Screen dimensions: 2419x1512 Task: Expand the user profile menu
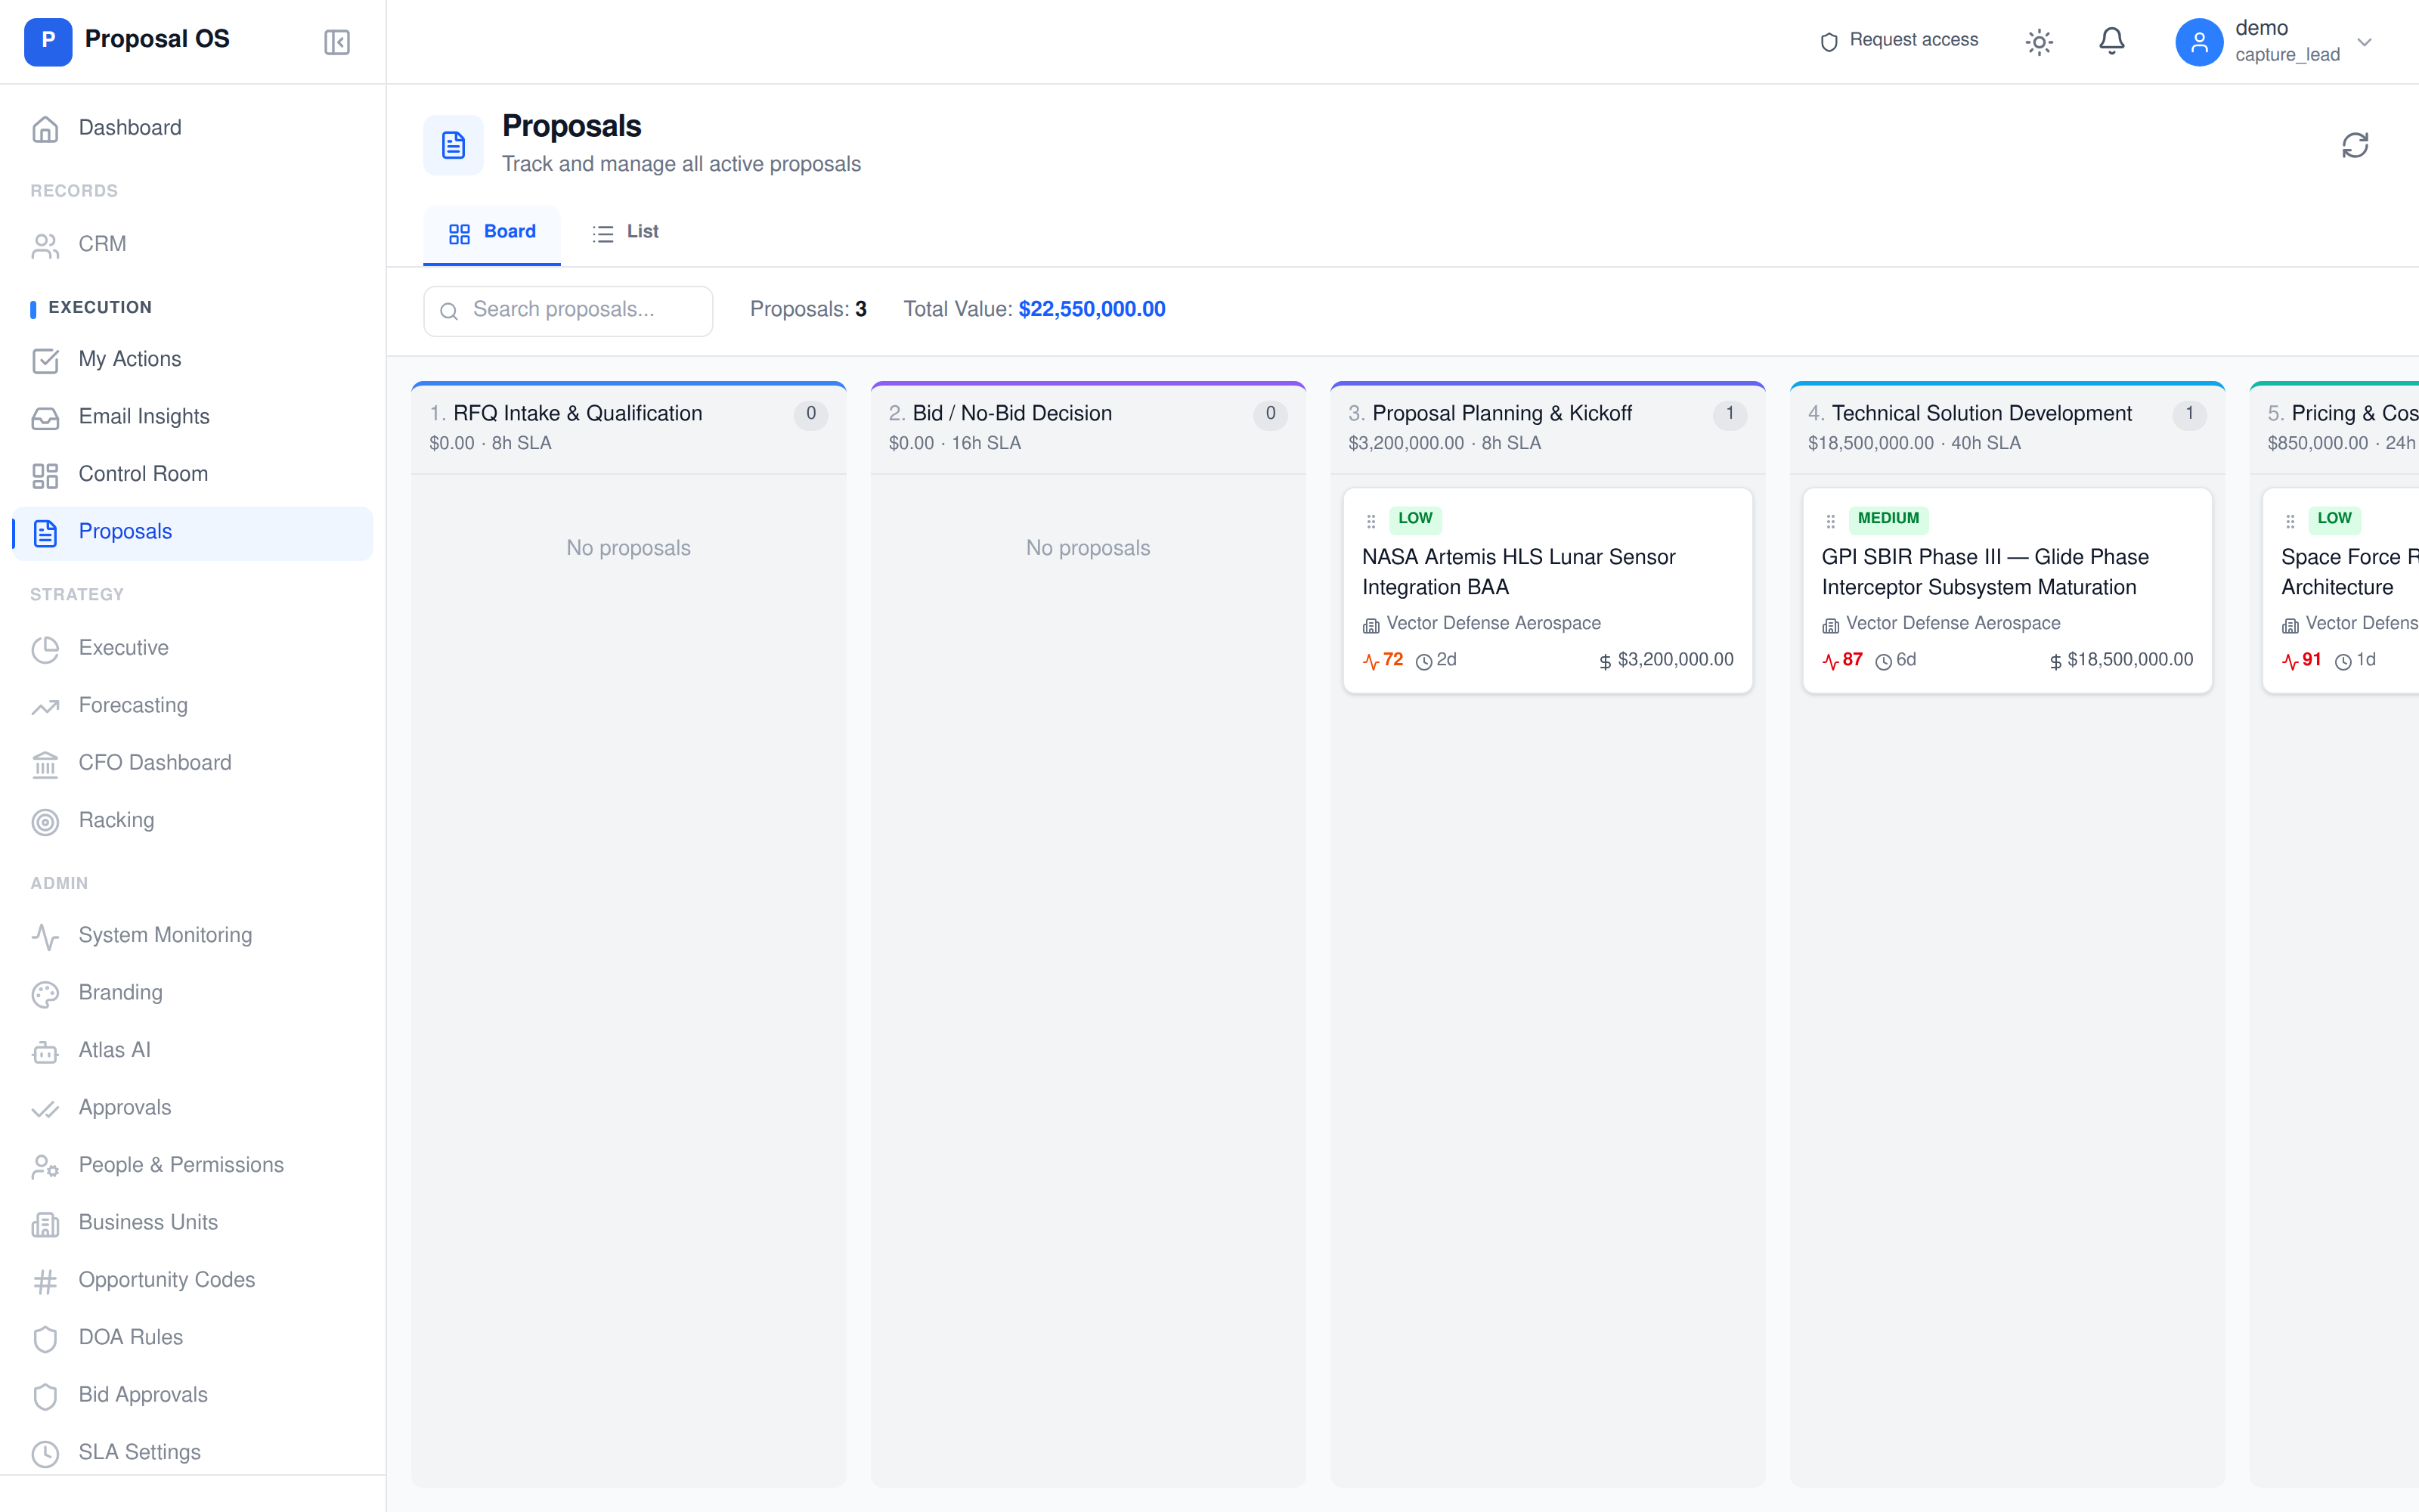tap(2199, 41)
